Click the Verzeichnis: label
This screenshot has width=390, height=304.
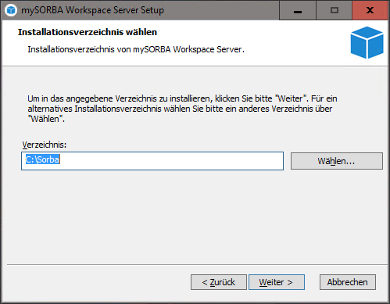point(45,145)
